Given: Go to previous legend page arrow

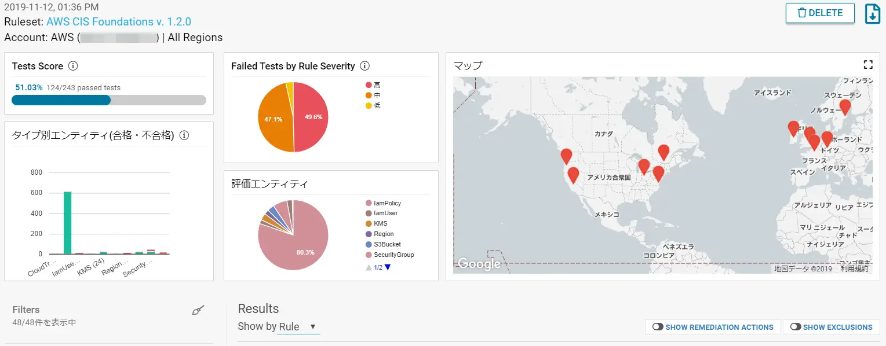Looking at the screenshot, I should tap(368, 267).
